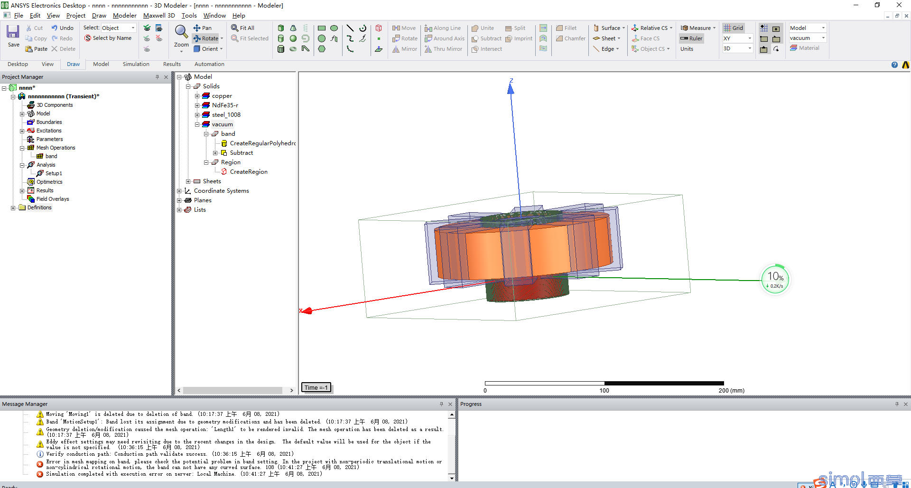Select the regular polygon tool
The width and height of the screenshot is (911, 488).
tap(322, 49)
